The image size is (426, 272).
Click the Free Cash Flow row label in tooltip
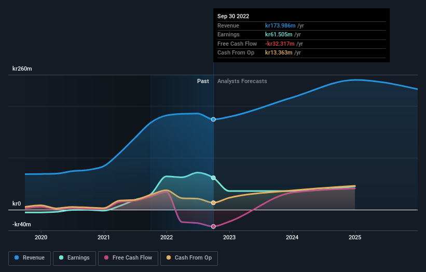tap(237, 44)
